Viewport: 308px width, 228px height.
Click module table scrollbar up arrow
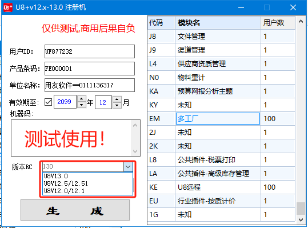click(301, 21)
